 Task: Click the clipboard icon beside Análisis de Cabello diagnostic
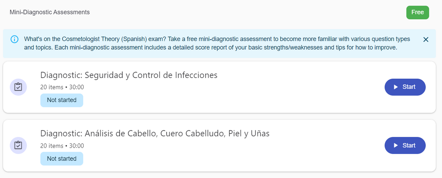(x=18, y=146)
